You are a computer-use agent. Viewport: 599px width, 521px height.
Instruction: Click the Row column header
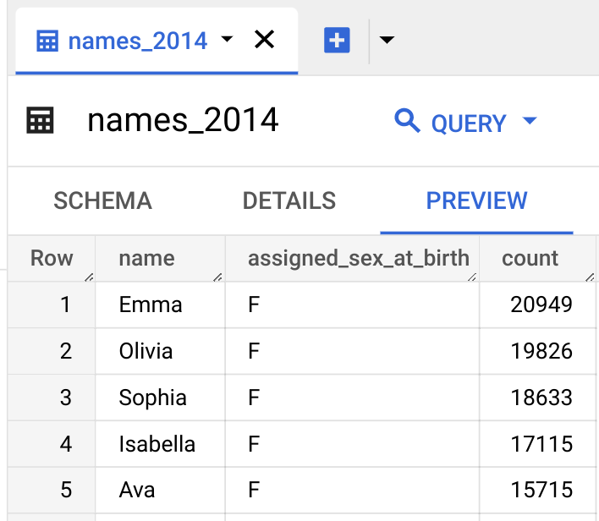[x=52, y=258]
